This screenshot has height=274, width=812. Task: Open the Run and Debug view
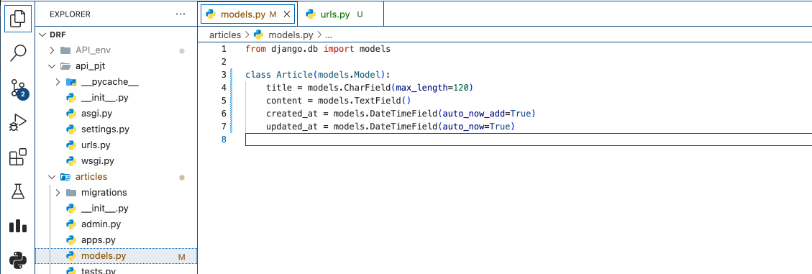[x=17, y=122]
